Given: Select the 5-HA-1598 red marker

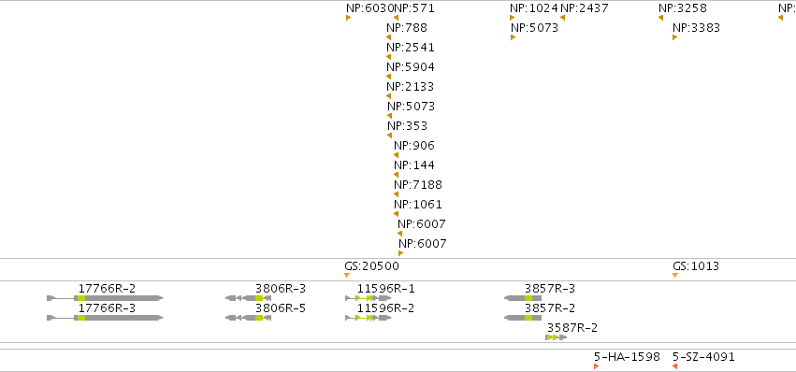Looking at the screenshot, I should point(597,366).
